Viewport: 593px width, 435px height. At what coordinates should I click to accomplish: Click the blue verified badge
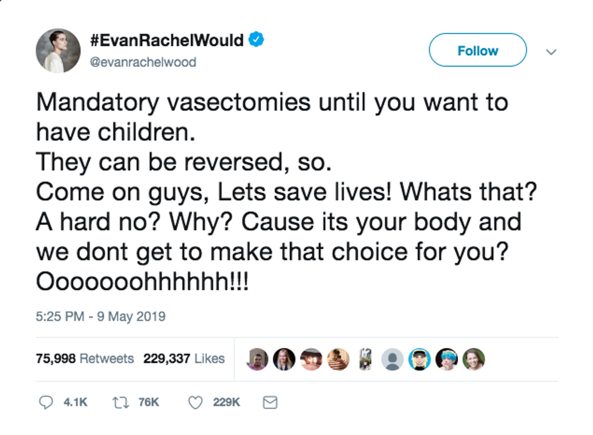(x=256, y=41)
